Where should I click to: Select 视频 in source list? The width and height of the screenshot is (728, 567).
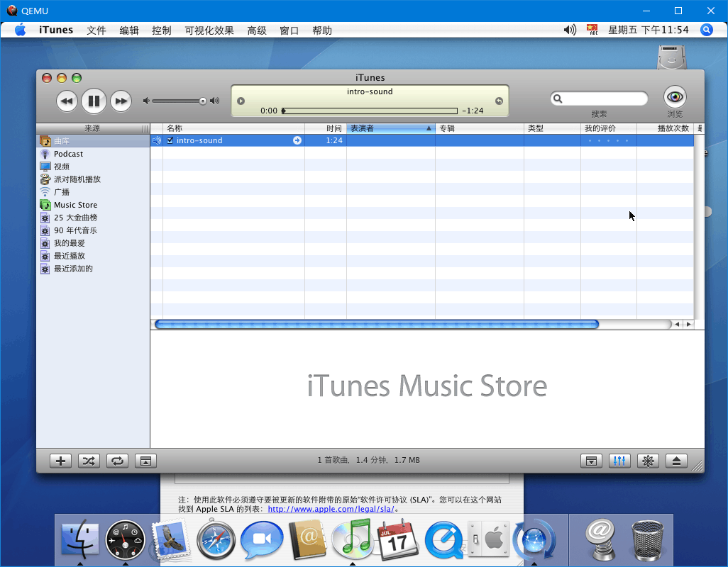(x=93, y=167)
